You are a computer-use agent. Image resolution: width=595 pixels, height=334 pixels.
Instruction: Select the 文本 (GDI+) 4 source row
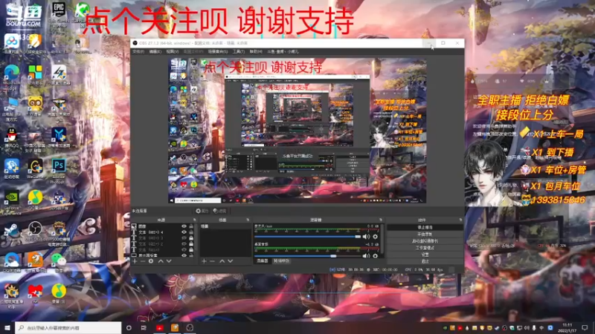(x=164, y=232)
